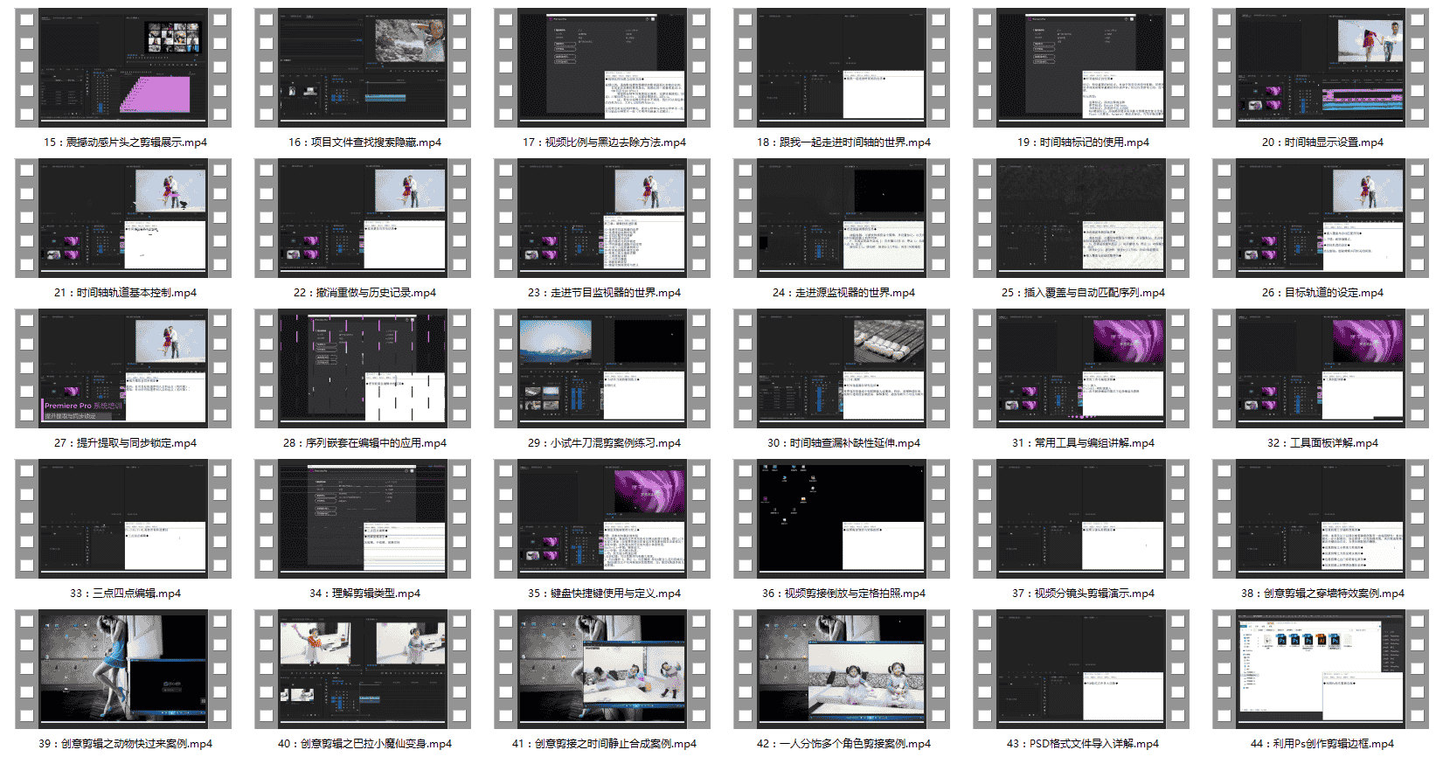Image resolution: width=1443 pixels, height=757 pixels.
Task: Select the thumbnail for video 23
Action: tap(602, 219)
